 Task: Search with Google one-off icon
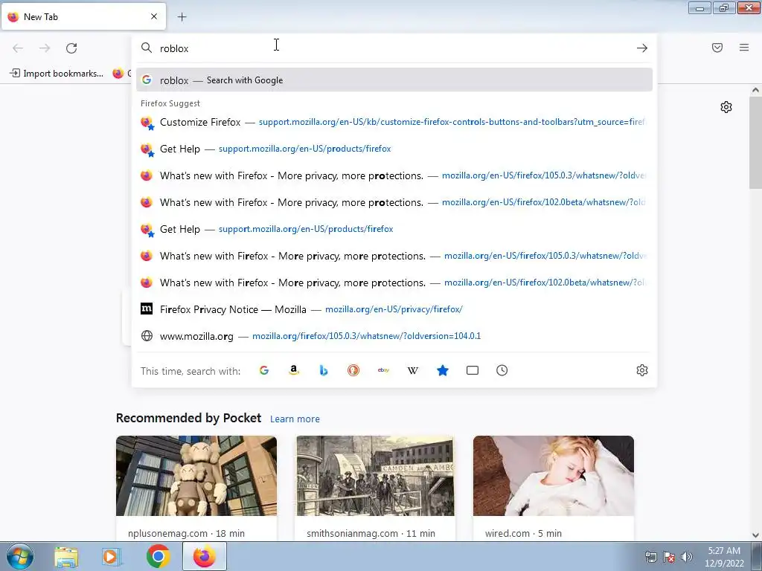tap(264, 370)
